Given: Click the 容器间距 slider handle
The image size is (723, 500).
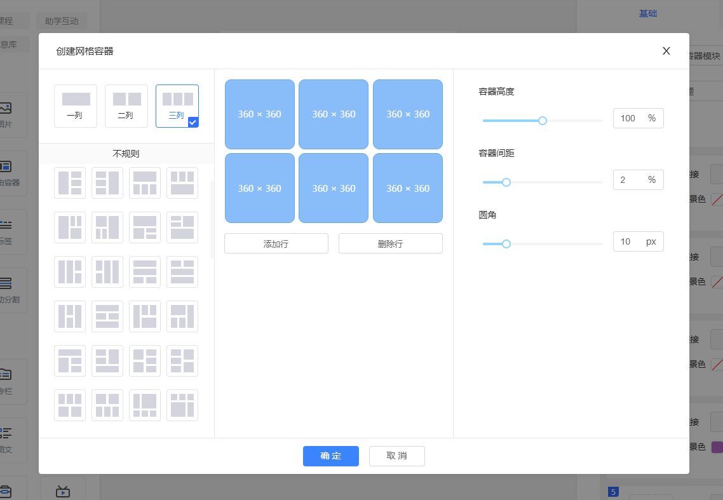Looking at the screenshot, I should (x=506, y=182).
